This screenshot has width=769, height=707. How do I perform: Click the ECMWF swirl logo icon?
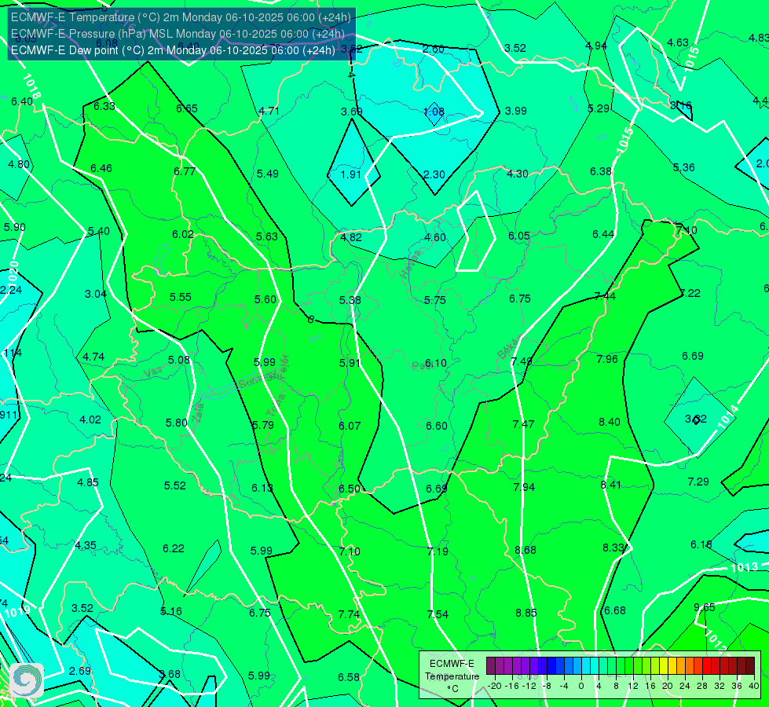[27, 680]
